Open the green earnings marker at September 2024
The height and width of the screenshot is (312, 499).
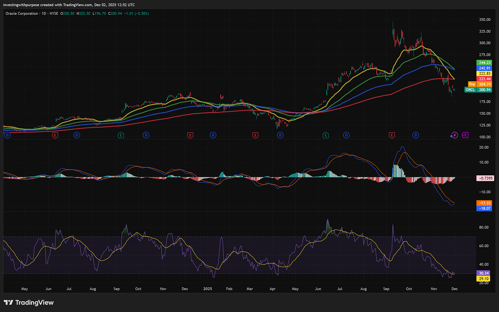click(121, 135)
